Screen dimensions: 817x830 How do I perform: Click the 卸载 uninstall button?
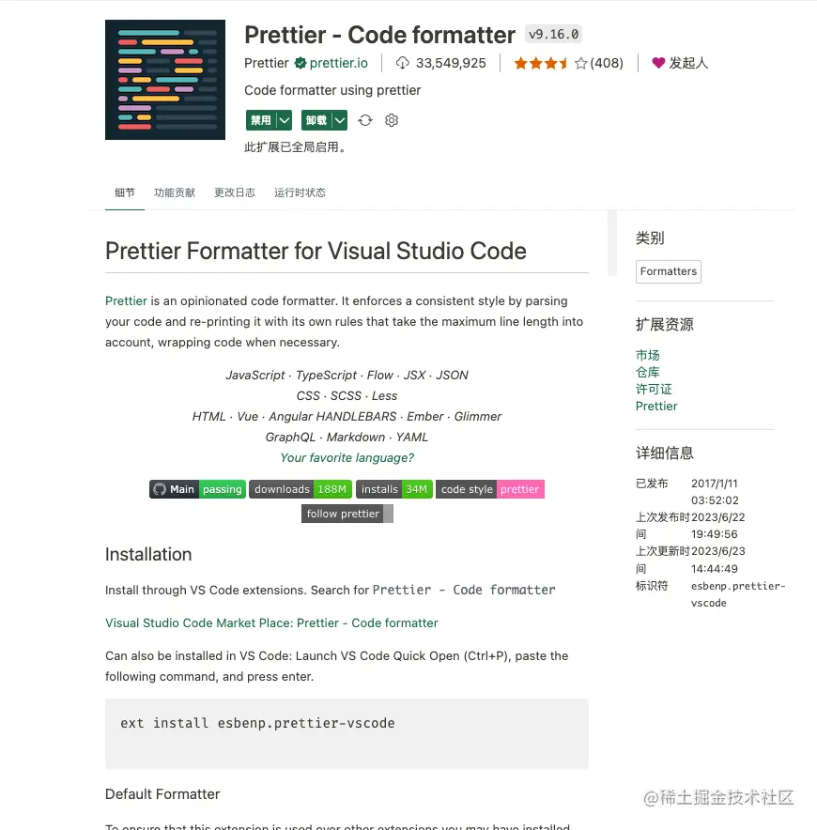[x=316, y=120]
